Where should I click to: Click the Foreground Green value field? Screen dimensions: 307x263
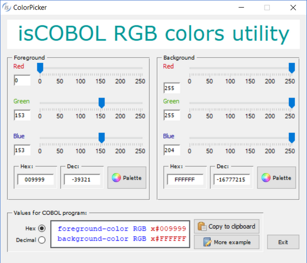point(22,115)
